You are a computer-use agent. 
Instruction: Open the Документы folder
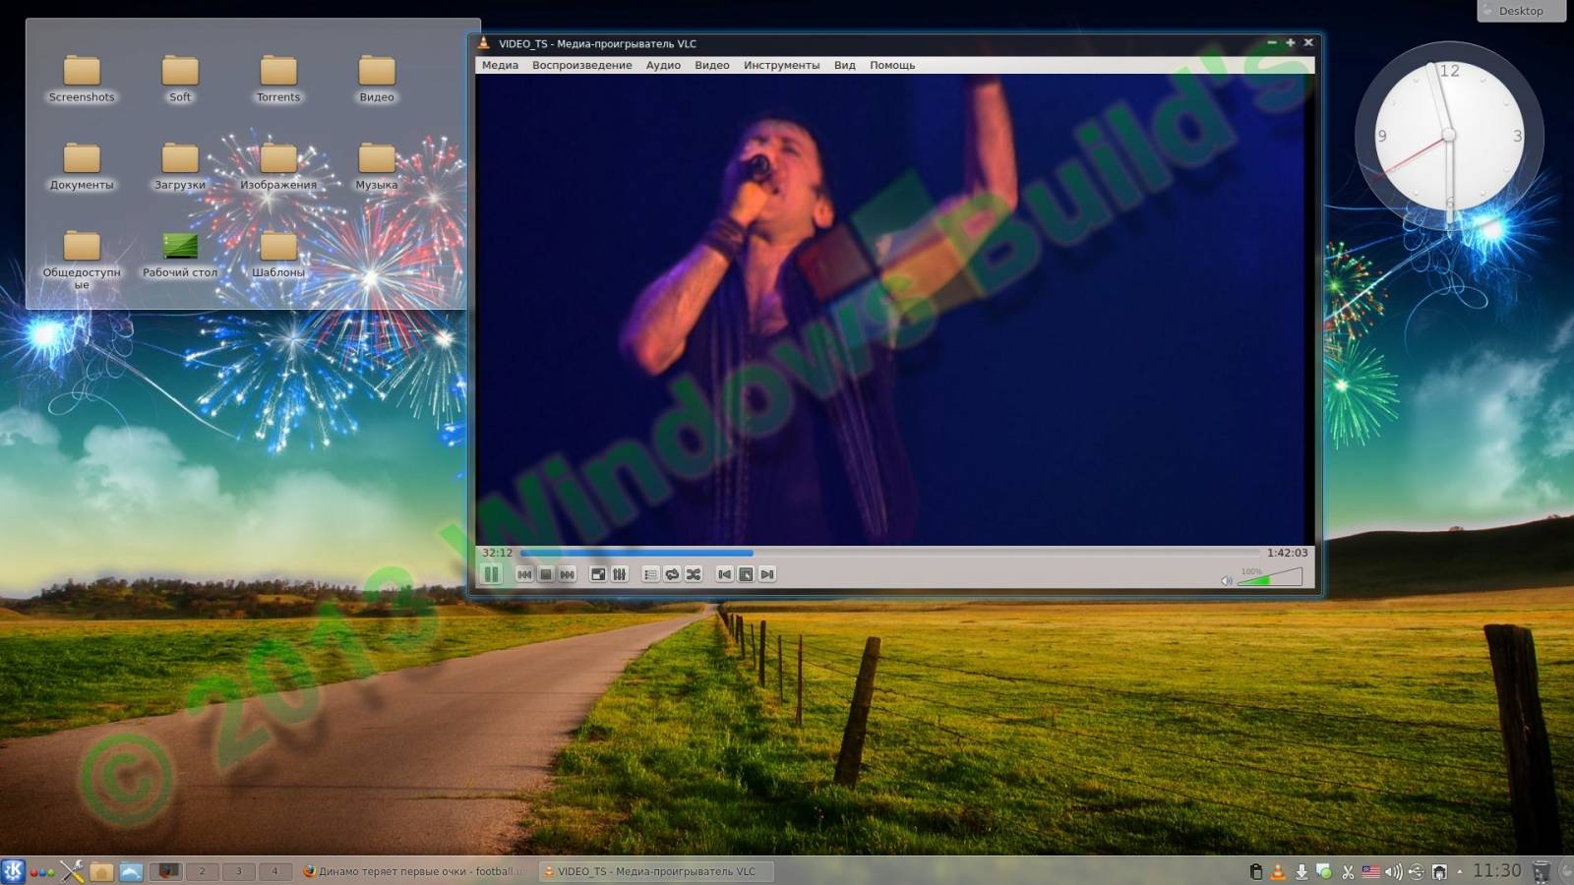point(82,166)
